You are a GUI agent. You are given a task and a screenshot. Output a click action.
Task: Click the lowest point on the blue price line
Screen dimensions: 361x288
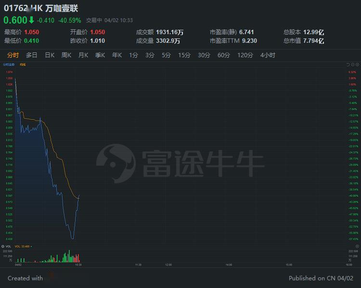(x=73, y=239)
